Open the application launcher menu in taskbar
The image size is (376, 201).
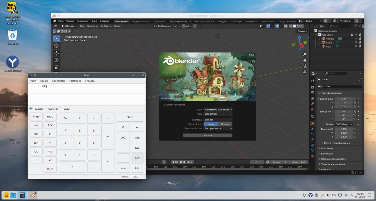point(6,195)
